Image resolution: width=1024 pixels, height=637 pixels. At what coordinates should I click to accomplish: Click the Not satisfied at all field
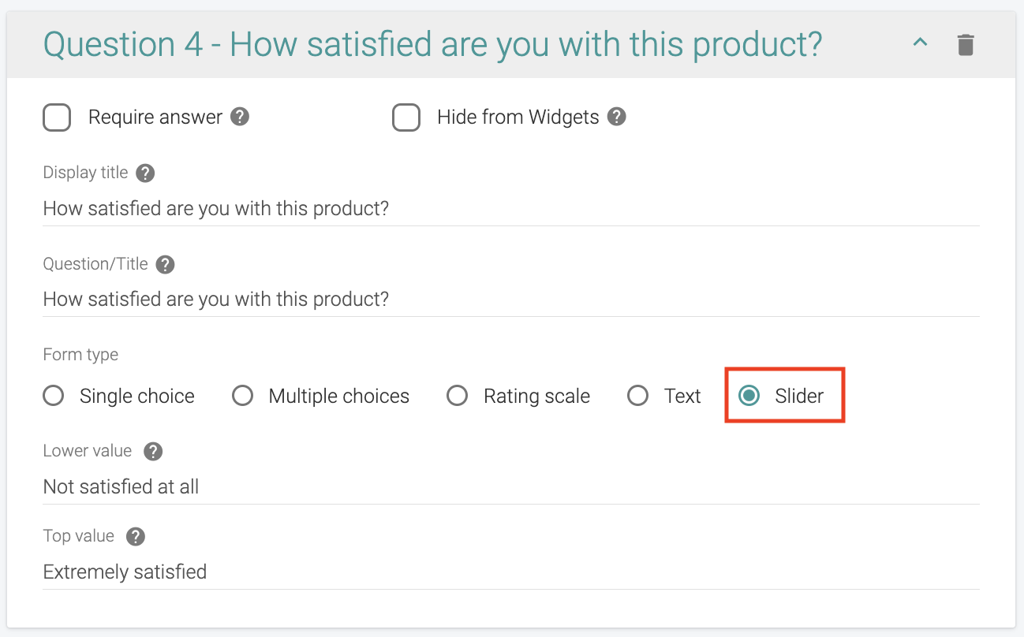316,486
